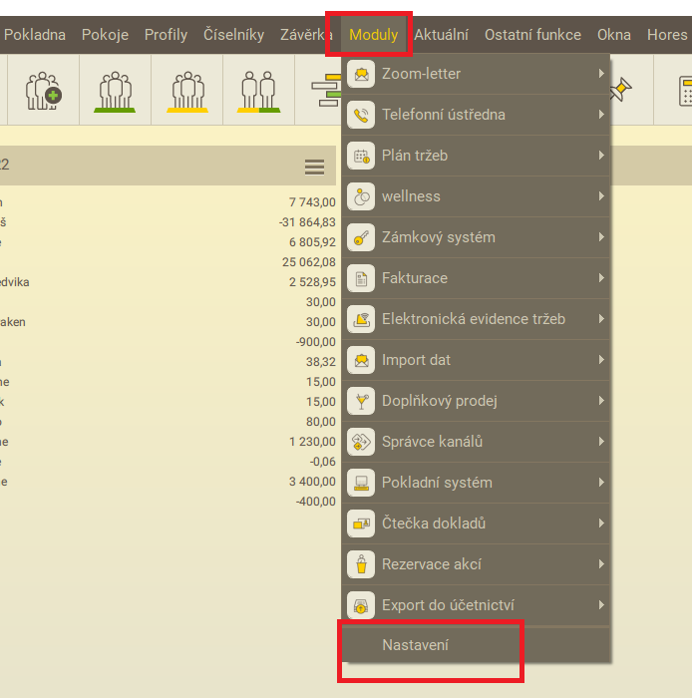Viewport: 692px width, 698px height.
Task: Click the Doplňkový prodej cocktail glass icon
Action: pos(360,401)
